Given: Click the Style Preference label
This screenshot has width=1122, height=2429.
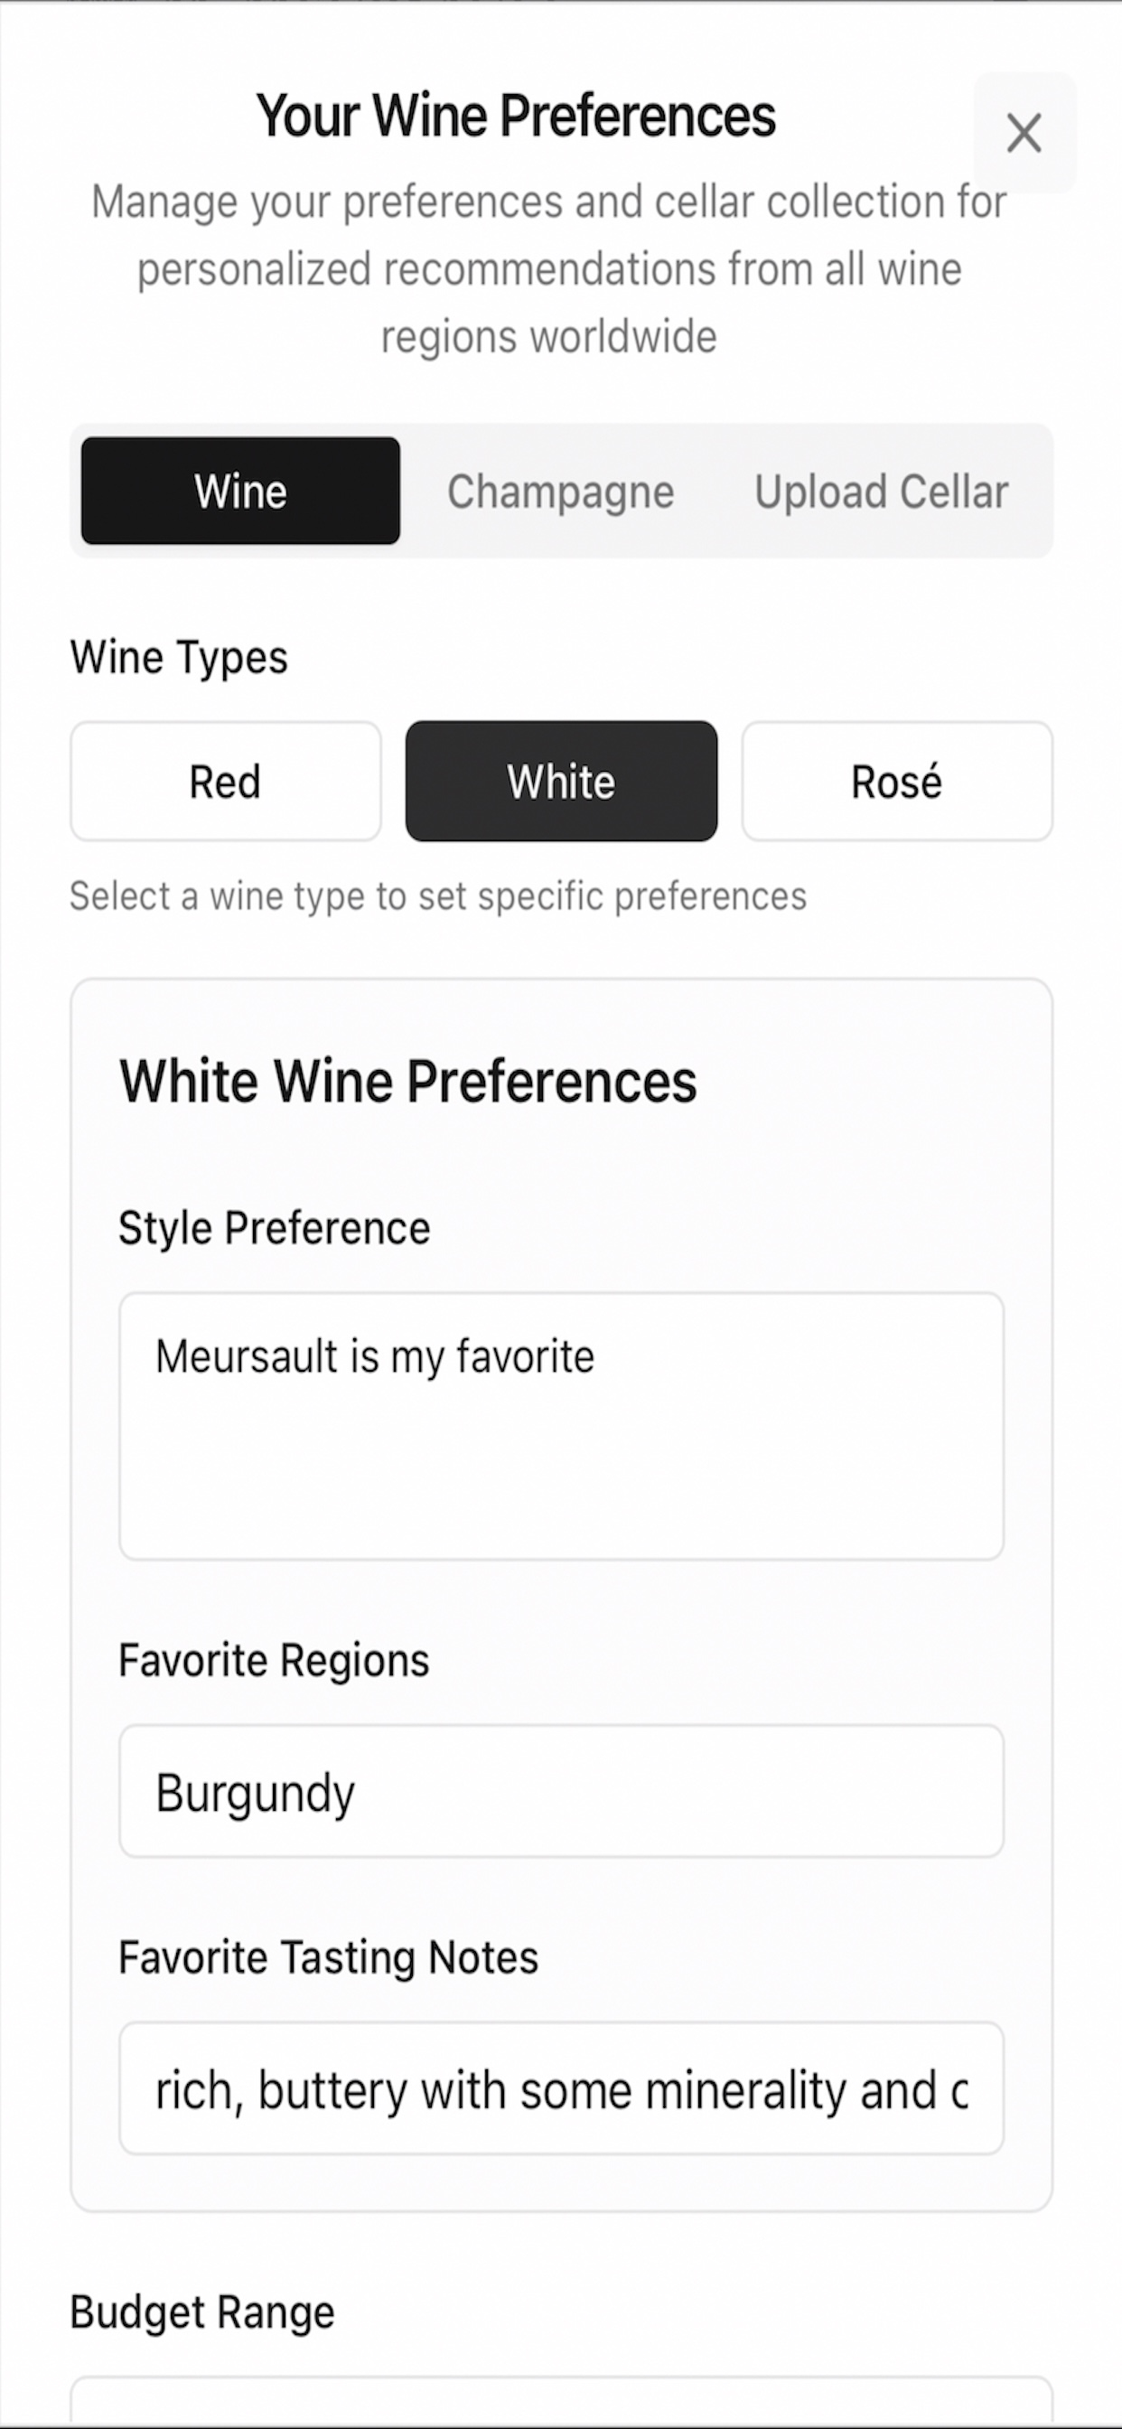Looking at the screenshot, I should pyautogui.click(x=275, y=1229).
